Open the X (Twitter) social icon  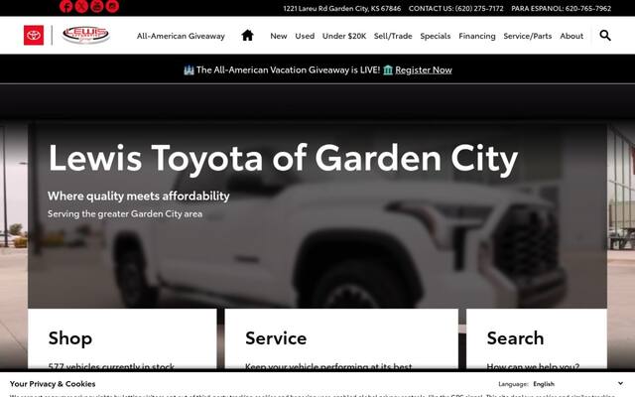(81, 6)
